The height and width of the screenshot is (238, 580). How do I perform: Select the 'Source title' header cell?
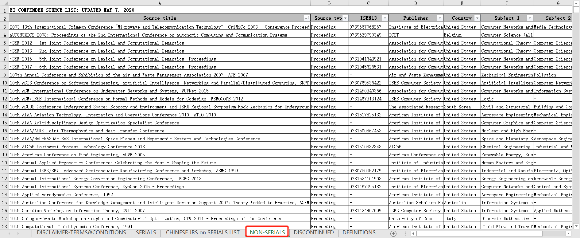(x=160, y=18)
